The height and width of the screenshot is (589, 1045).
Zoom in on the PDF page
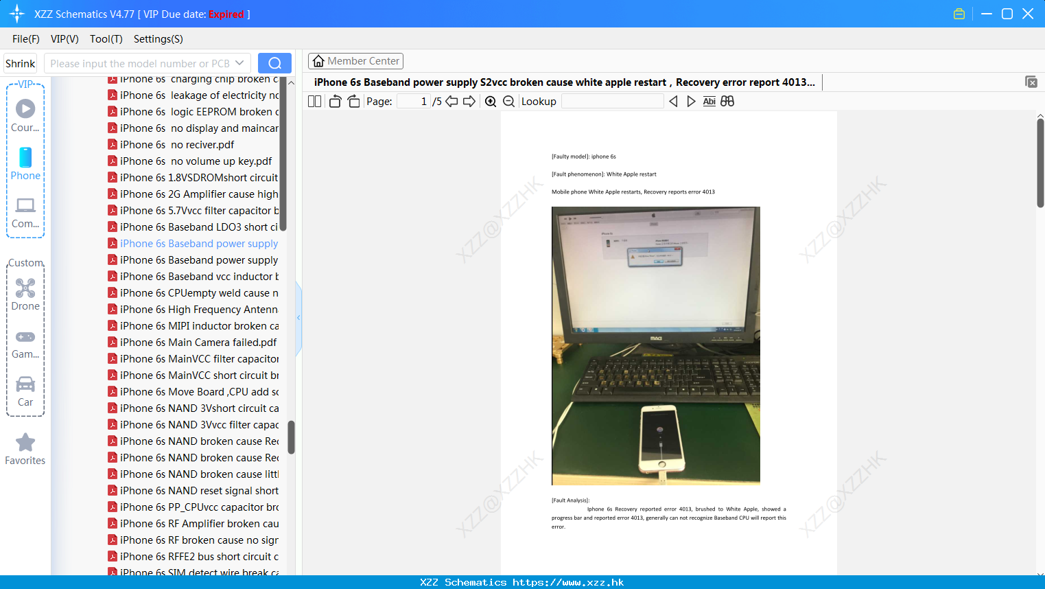[x=491, y=102]
